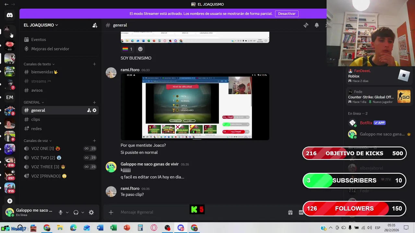
Task: Select the general channel
Action: (x=60, y=110)
